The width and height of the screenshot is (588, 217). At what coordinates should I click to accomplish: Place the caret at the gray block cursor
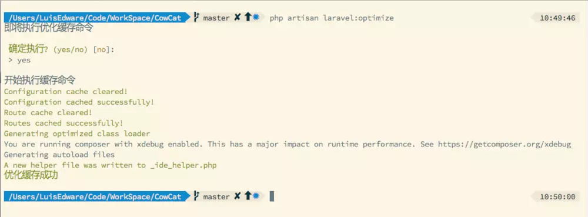click(272, 196)
